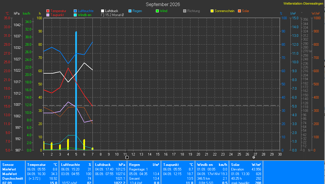Enable the 15.2 Monat-Ø average line checkbox
Image resolution: width=325 pixels, height=184 pixels.
click(103, 15)
